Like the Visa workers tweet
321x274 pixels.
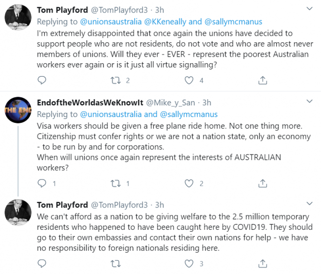[x=189, y=184]
